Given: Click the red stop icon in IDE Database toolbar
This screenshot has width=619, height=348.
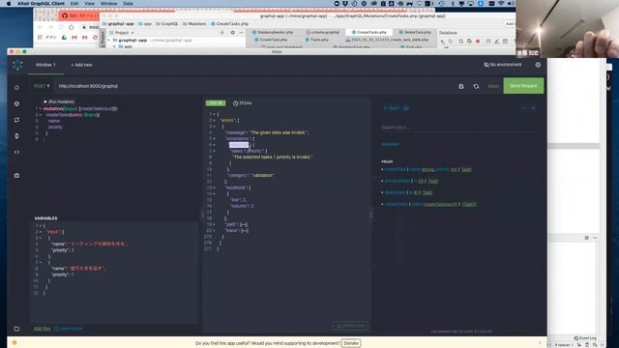Looking at the screenshot, I should coord(478,41).
